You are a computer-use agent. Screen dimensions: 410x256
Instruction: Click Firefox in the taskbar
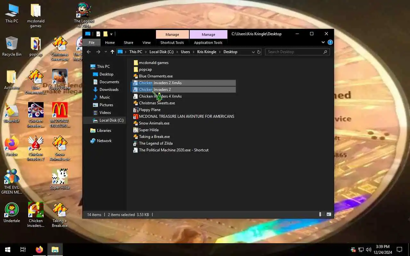pyautogui.click(x=39, y=250)
